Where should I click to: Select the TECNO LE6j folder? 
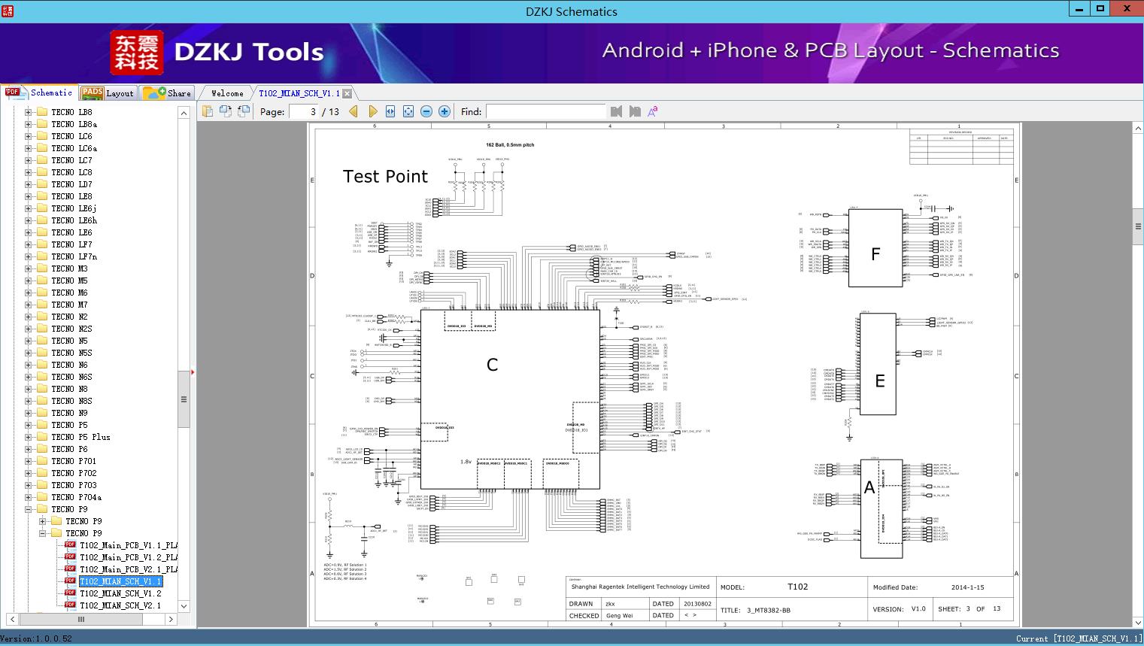click(74, 208)
